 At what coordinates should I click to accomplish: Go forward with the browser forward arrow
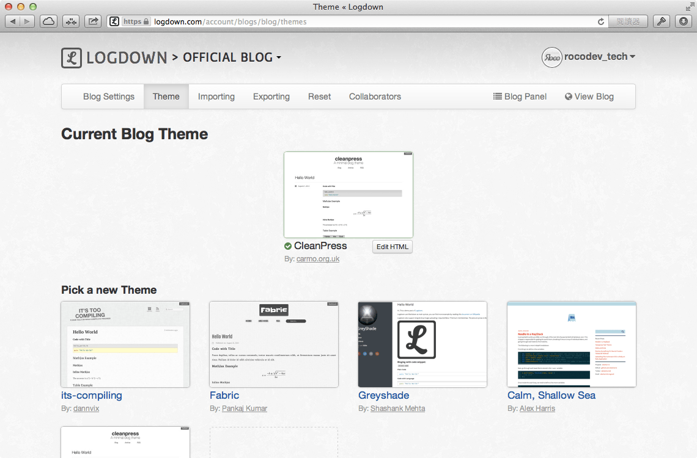(x=28, y=21)
